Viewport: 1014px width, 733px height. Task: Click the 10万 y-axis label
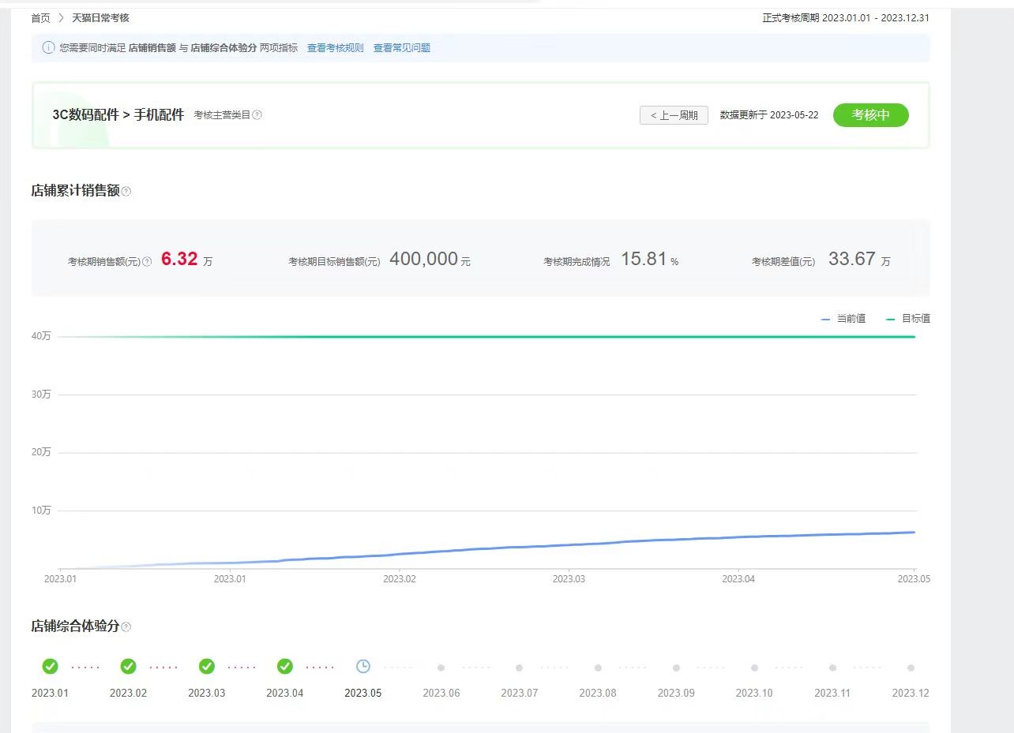coord(41,510)
